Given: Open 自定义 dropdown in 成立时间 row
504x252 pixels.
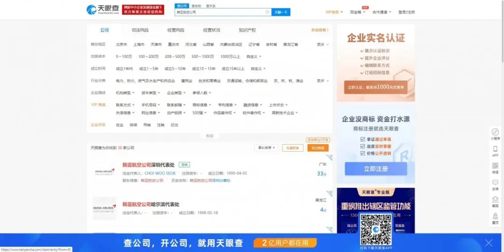Looking at the screenshot, I should (x=258, y=69).
